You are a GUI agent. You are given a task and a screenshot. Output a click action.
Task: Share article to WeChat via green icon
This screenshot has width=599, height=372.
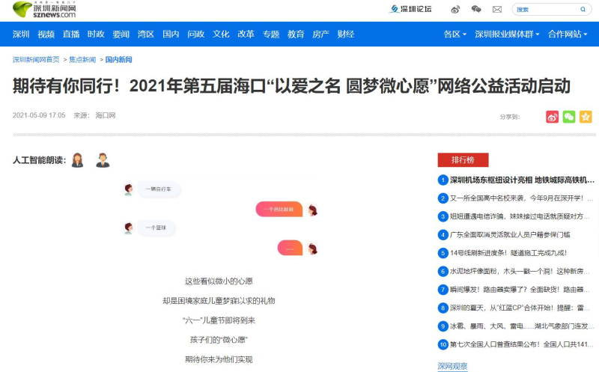[x=569, y=117]
